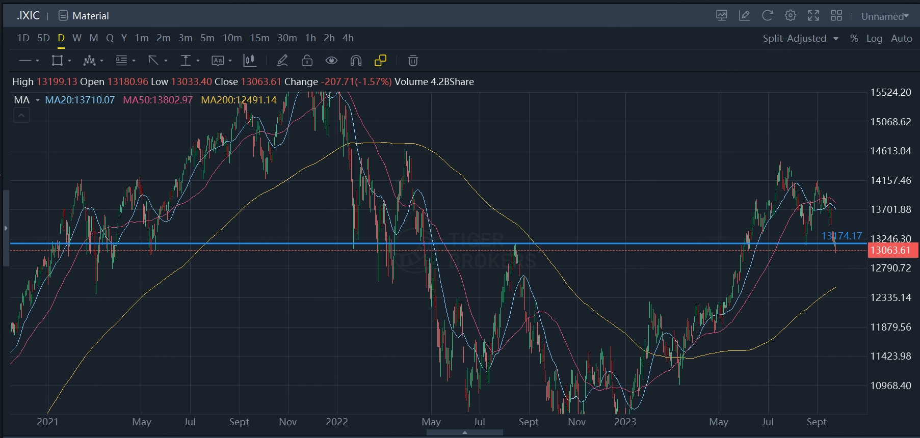Click the candlestick chart type icon

pos(249,61)
